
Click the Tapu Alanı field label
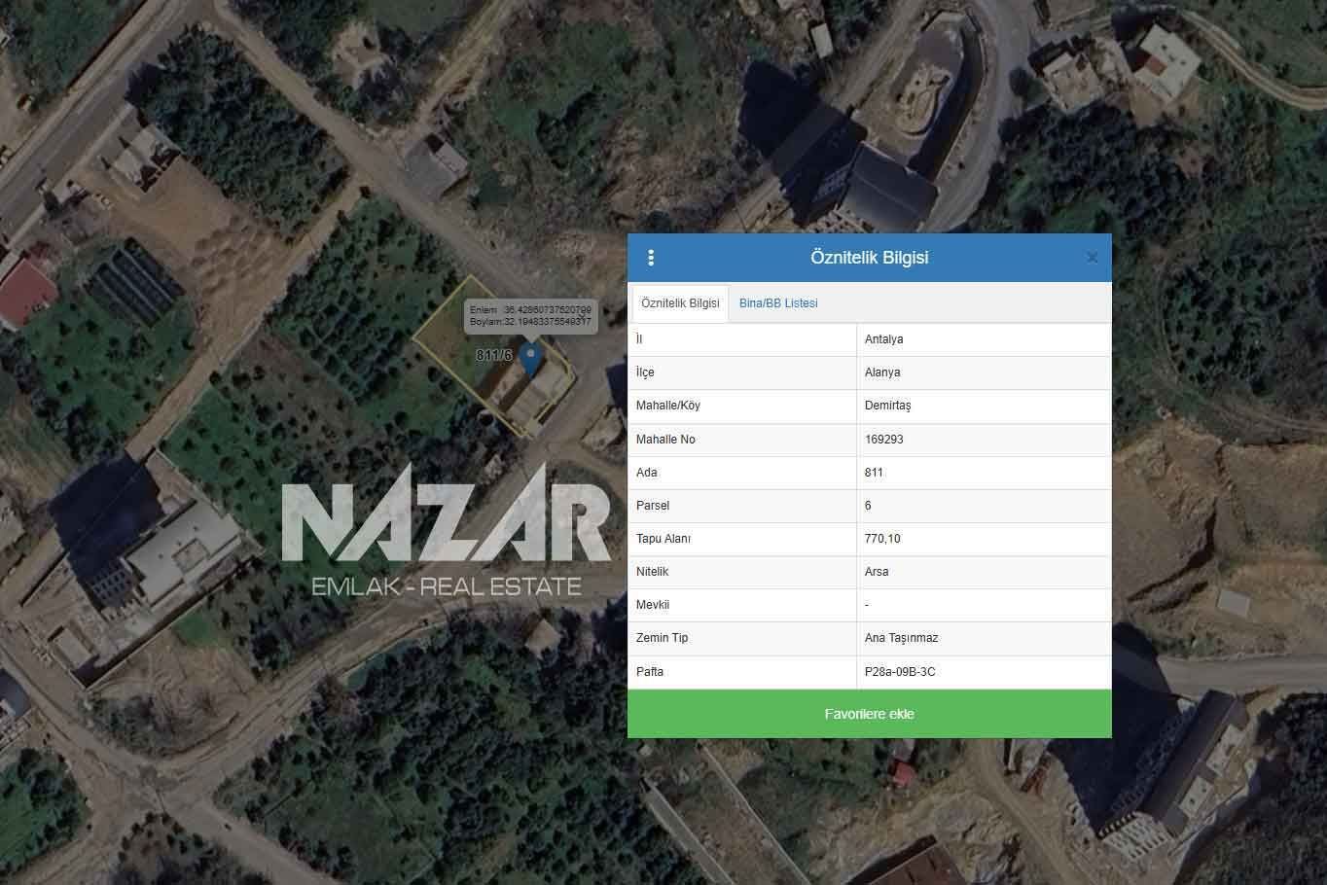coord(663,539)
